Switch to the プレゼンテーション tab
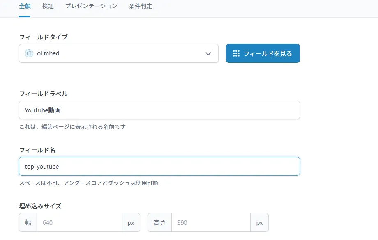 click(91, 6)
